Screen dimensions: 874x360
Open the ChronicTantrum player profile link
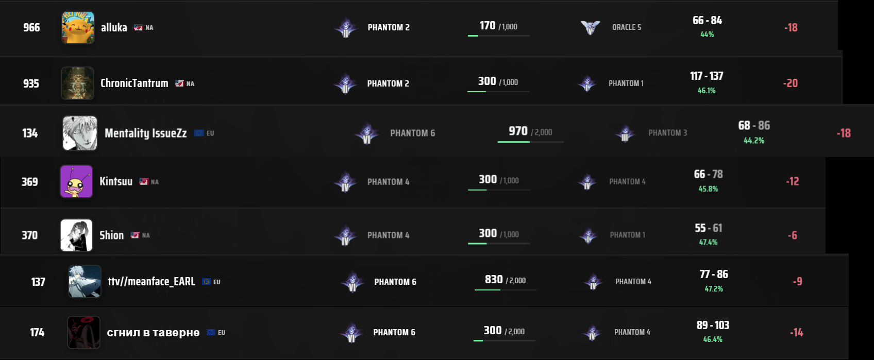point(135,83)
